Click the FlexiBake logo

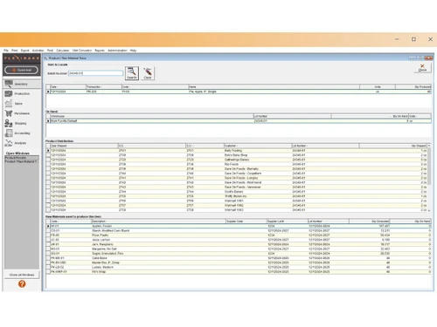pos(22,58)
